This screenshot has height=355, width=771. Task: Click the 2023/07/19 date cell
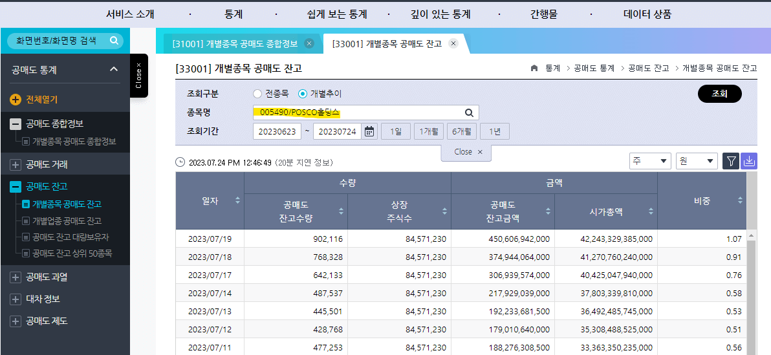[x=210, y=239]
